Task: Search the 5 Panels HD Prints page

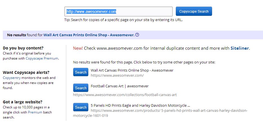Action: coord(81,107)
